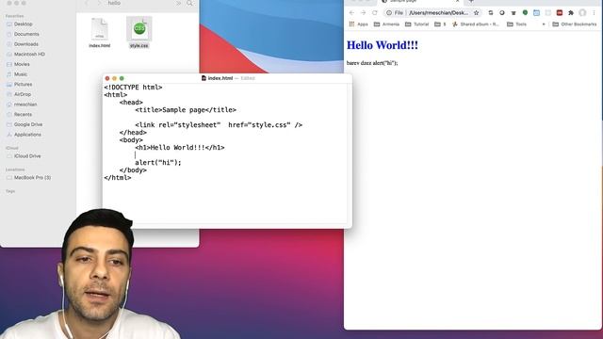The width and height of the screenshot is (603, 339).
Task: Select the style.css file in Finder
Action: (x=139, y=33)
